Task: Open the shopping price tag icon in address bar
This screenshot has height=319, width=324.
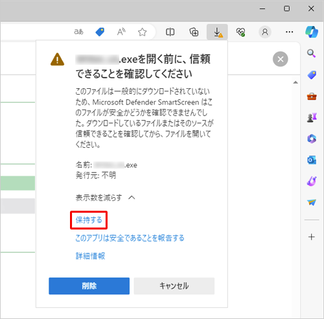Action: click(x=100, y=32)
